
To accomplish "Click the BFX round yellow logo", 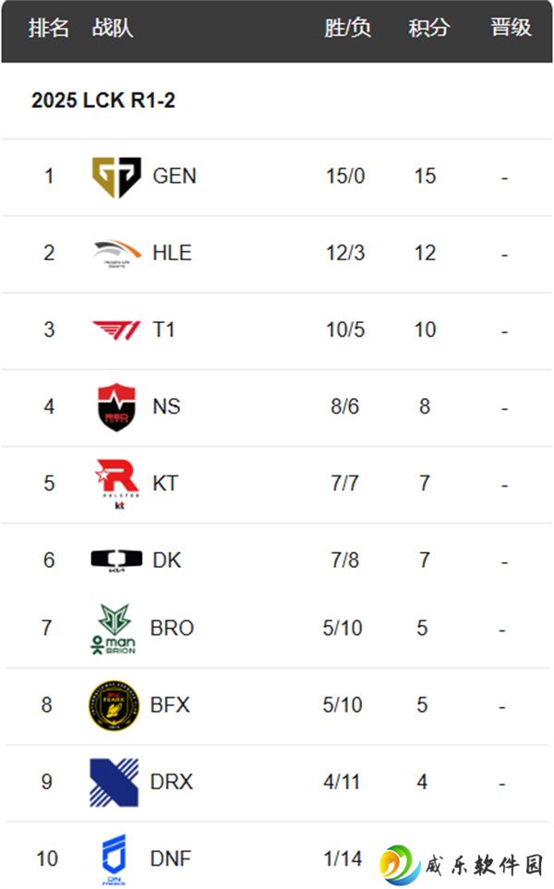I will [114, 706].
